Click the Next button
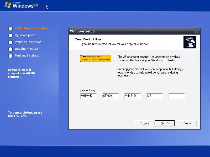The width and height of the screenshot is (210, 157). pos(165,123)
